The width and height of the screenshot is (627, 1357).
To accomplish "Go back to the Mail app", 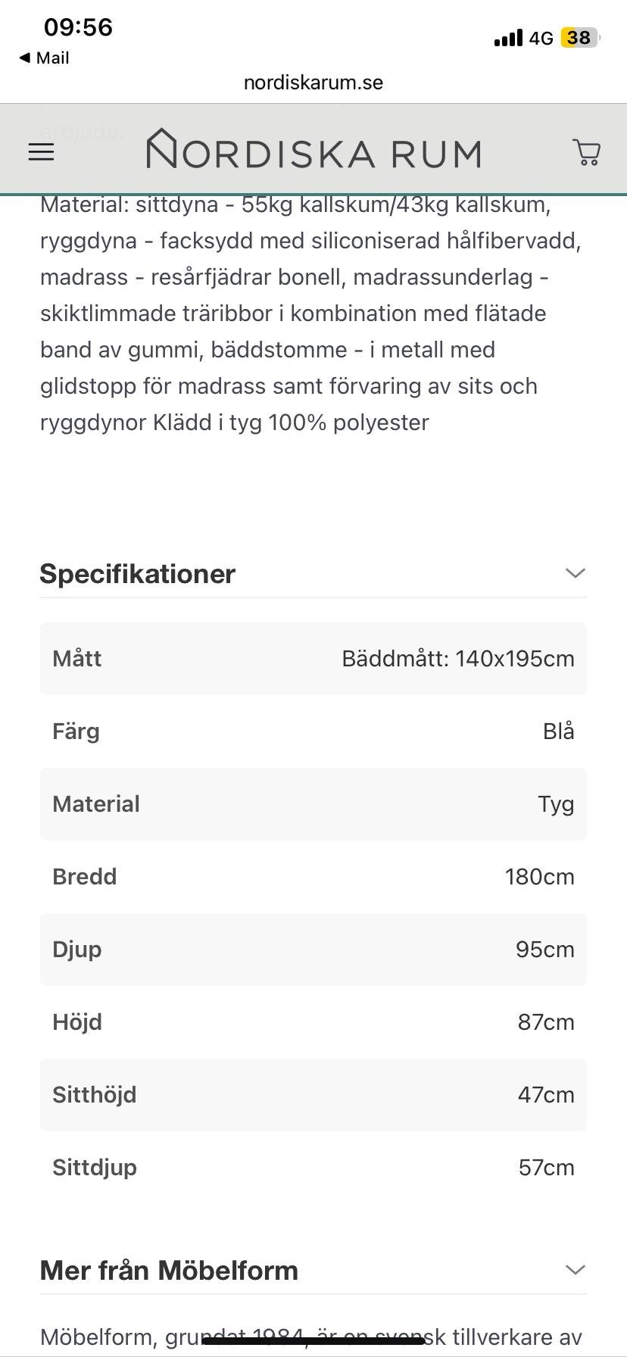I will click(x=44, y=58).
